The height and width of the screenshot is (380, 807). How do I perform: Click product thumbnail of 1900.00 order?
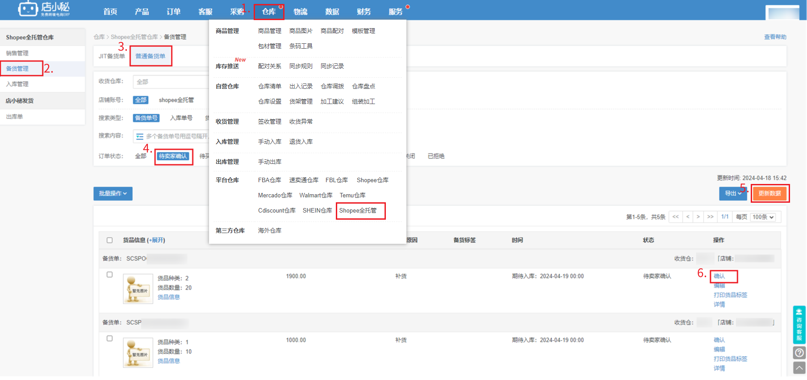coord(138,288)
